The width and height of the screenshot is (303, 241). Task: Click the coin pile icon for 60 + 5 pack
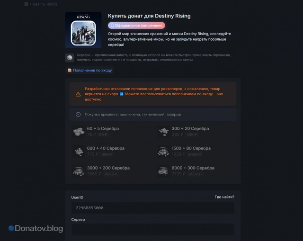[79, 132]
